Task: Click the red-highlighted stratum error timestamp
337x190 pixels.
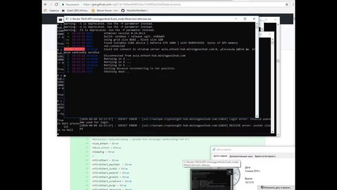Action: point(74,49)
